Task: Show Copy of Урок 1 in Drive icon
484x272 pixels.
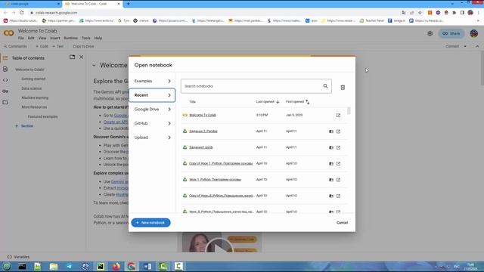Action: 331,163
